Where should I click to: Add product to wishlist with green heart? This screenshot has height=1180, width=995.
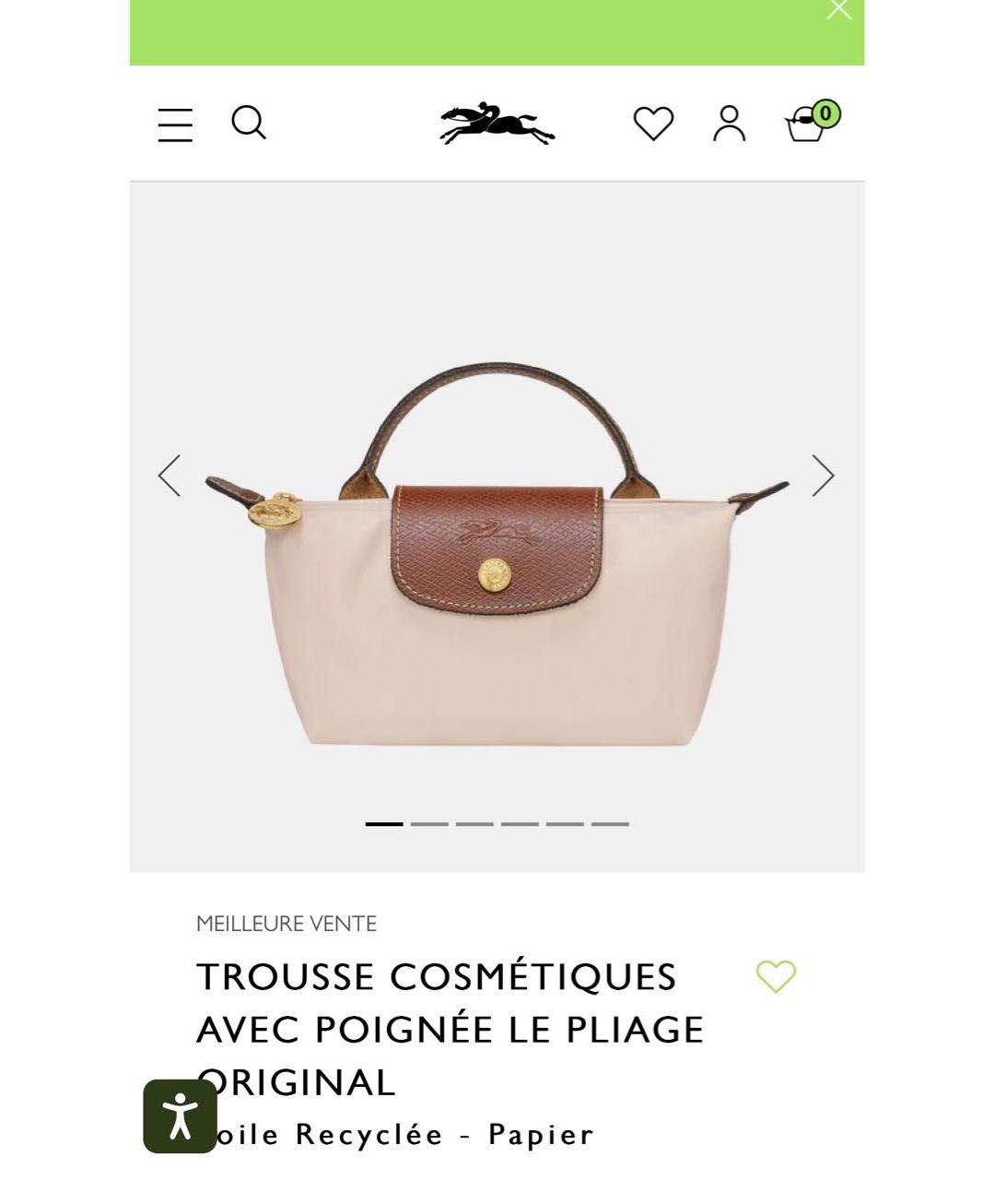[776, 976]
